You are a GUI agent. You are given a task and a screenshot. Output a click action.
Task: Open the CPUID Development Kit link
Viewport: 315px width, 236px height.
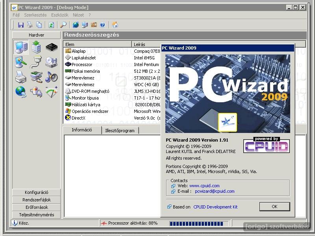(x=215, y=207)
